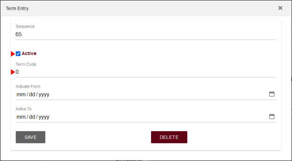Focus the Term Code input field

(146, 72)
